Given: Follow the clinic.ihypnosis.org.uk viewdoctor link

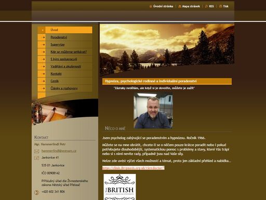Looking at the screenshot, I should click(133, 168).
